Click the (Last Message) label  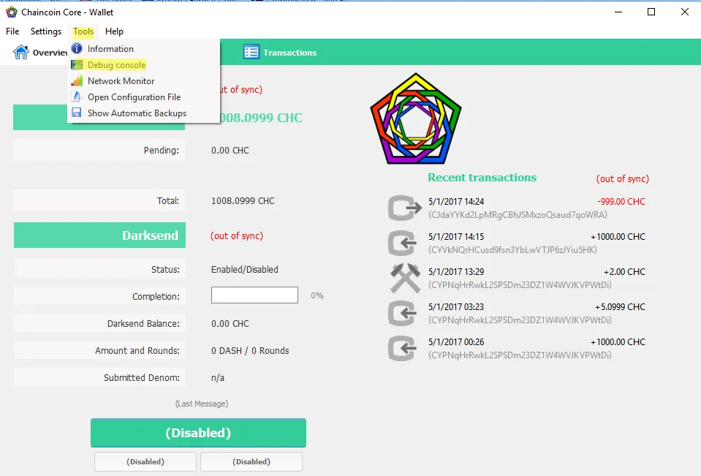tap(202, 404)
